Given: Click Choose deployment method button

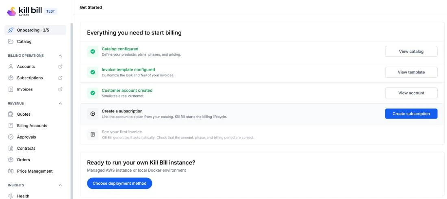Looking at the screenshot, I should [119, 183].
